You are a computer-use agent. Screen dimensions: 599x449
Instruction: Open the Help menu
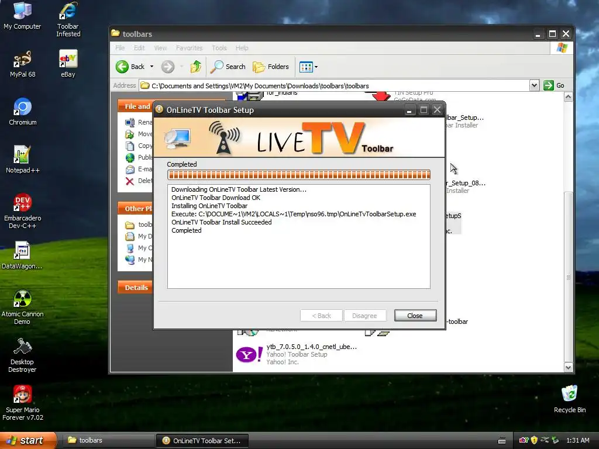pos(242,48)
